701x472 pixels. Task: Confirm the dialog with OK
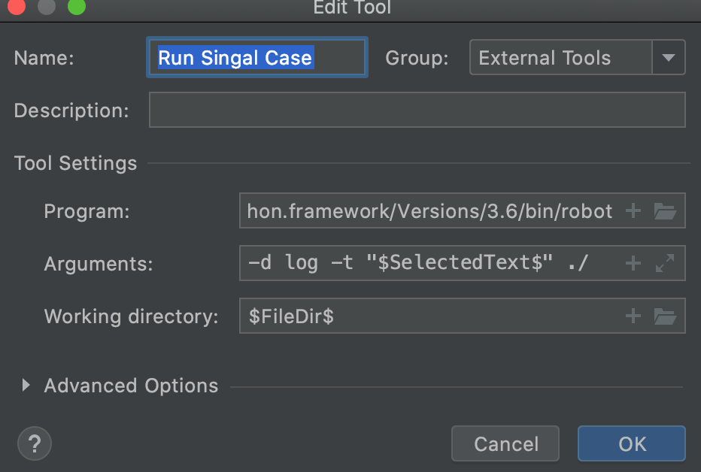[631, 443]
